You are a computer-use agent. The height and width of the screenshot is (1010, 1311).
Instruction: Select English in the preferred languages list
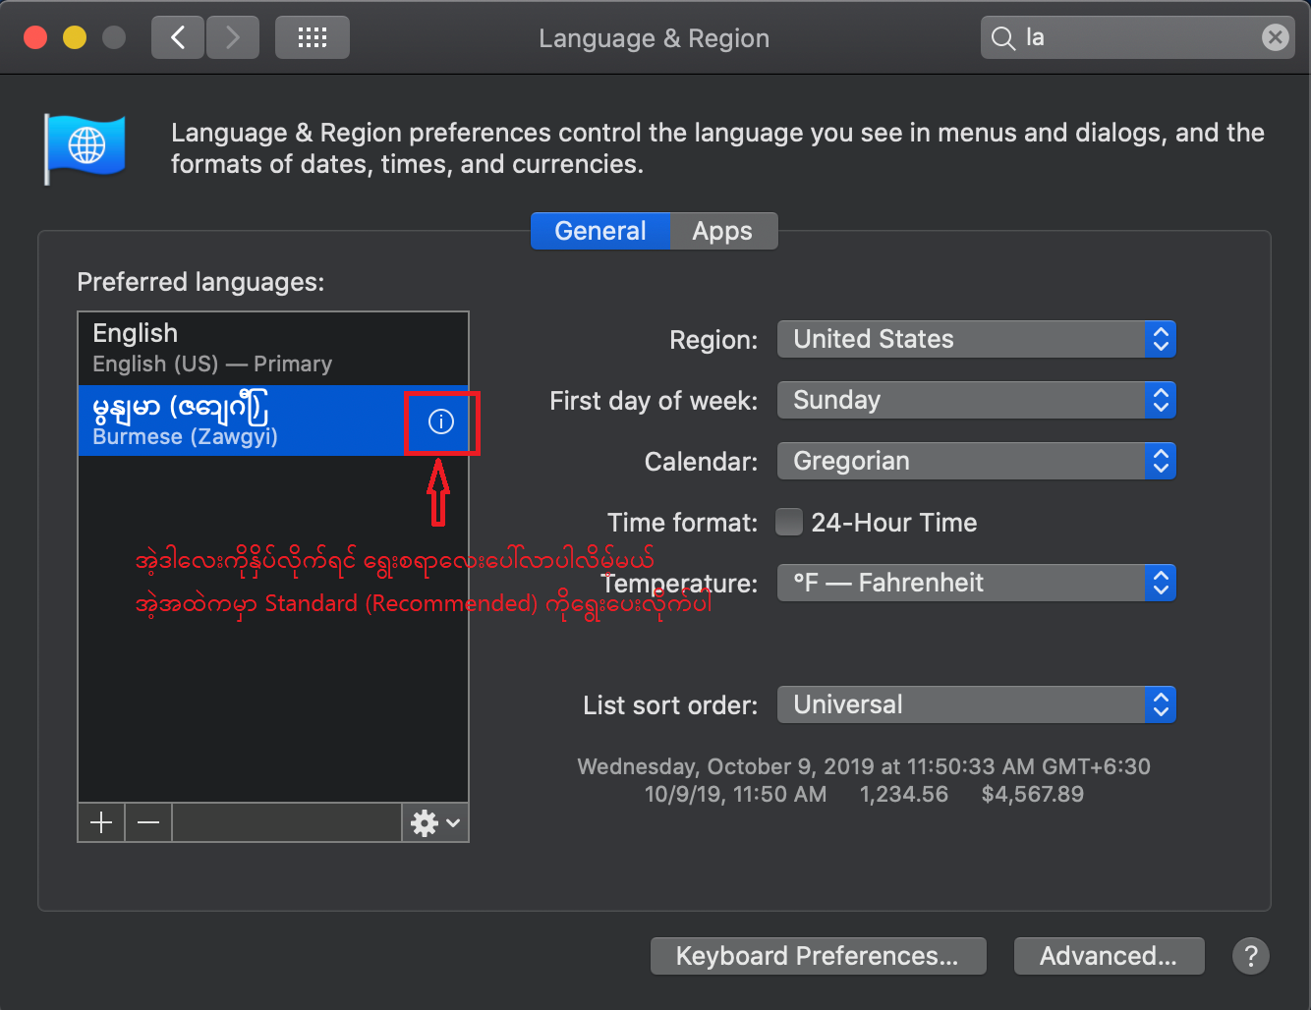[x=272, y=348]
